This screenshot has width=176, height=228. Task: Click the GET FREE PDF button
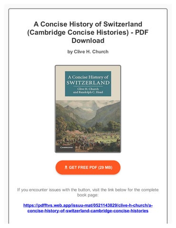[x=88, y=167]
